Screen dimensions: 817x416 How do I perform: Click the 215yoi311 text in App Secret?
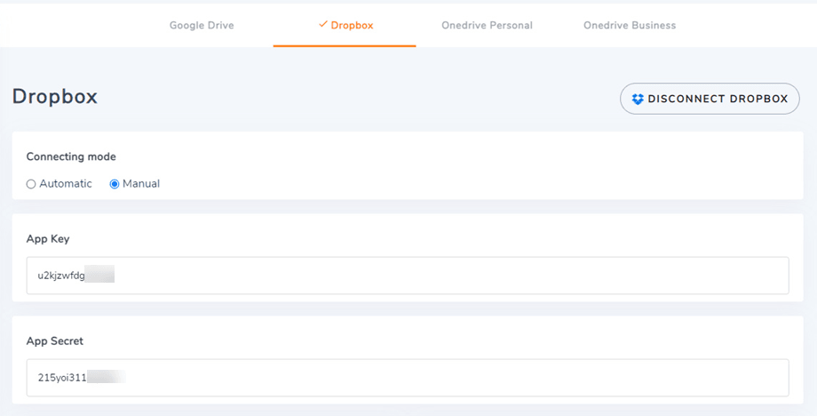click(x=62, y=378)
